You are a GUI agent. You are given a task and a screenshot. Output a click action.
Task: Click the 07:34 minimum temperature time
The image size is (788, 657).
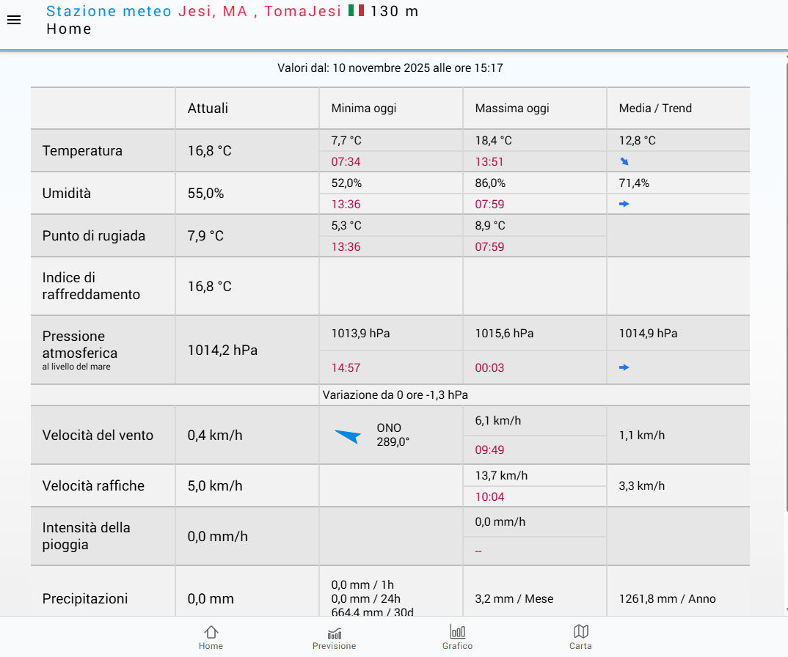pyautogui.click(x=346, y=161)
